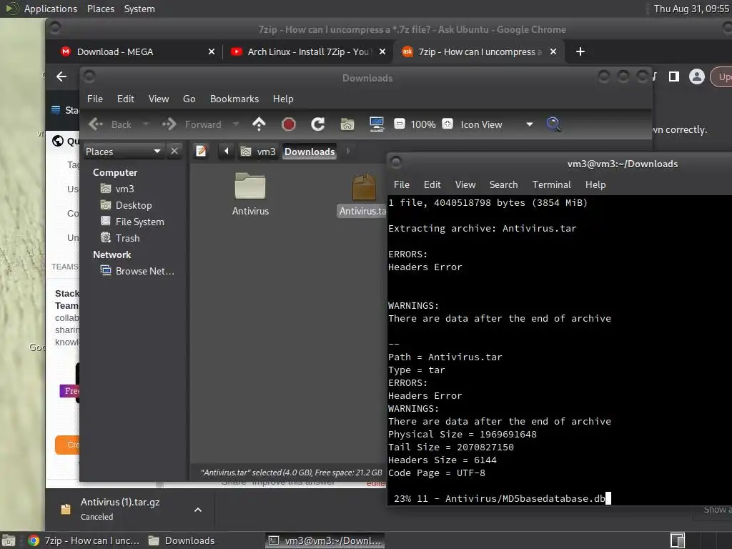Expand Forward history dropdown arrow
The image size is (732, 549).
tap(235, 124)
